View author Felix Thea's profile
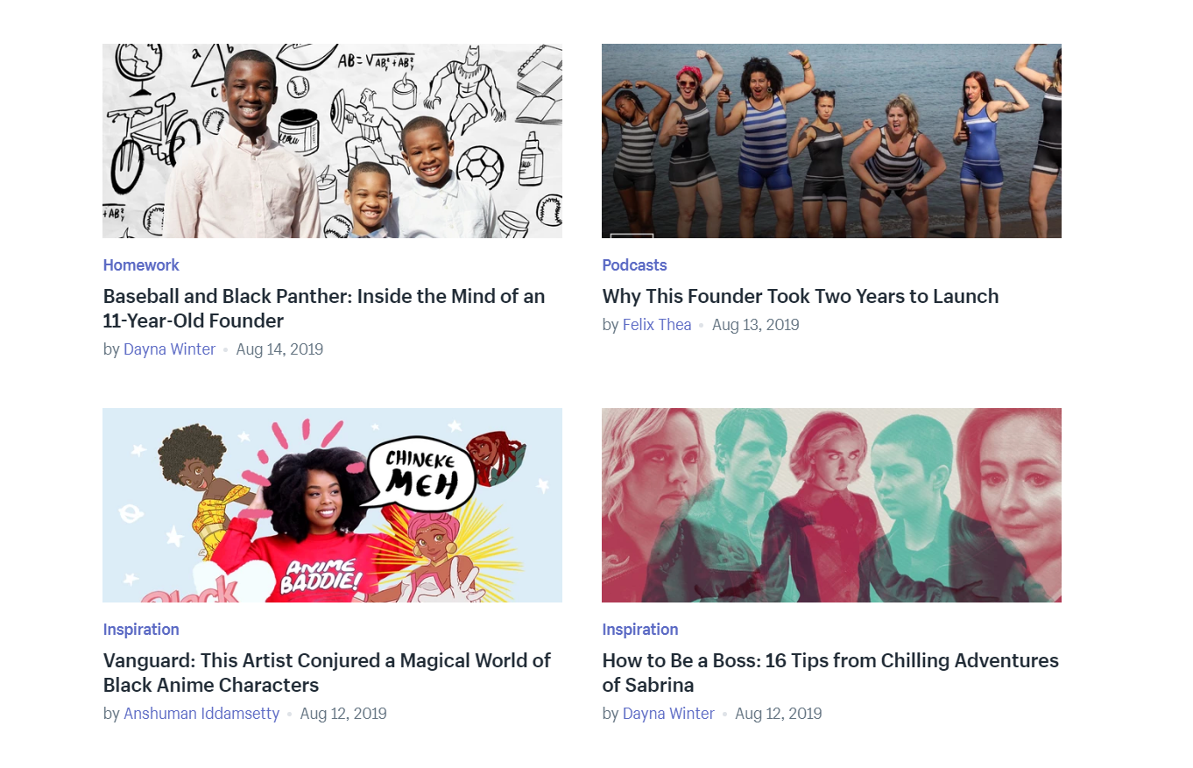The image size is (1193, 768). click(x=657, y=325)
